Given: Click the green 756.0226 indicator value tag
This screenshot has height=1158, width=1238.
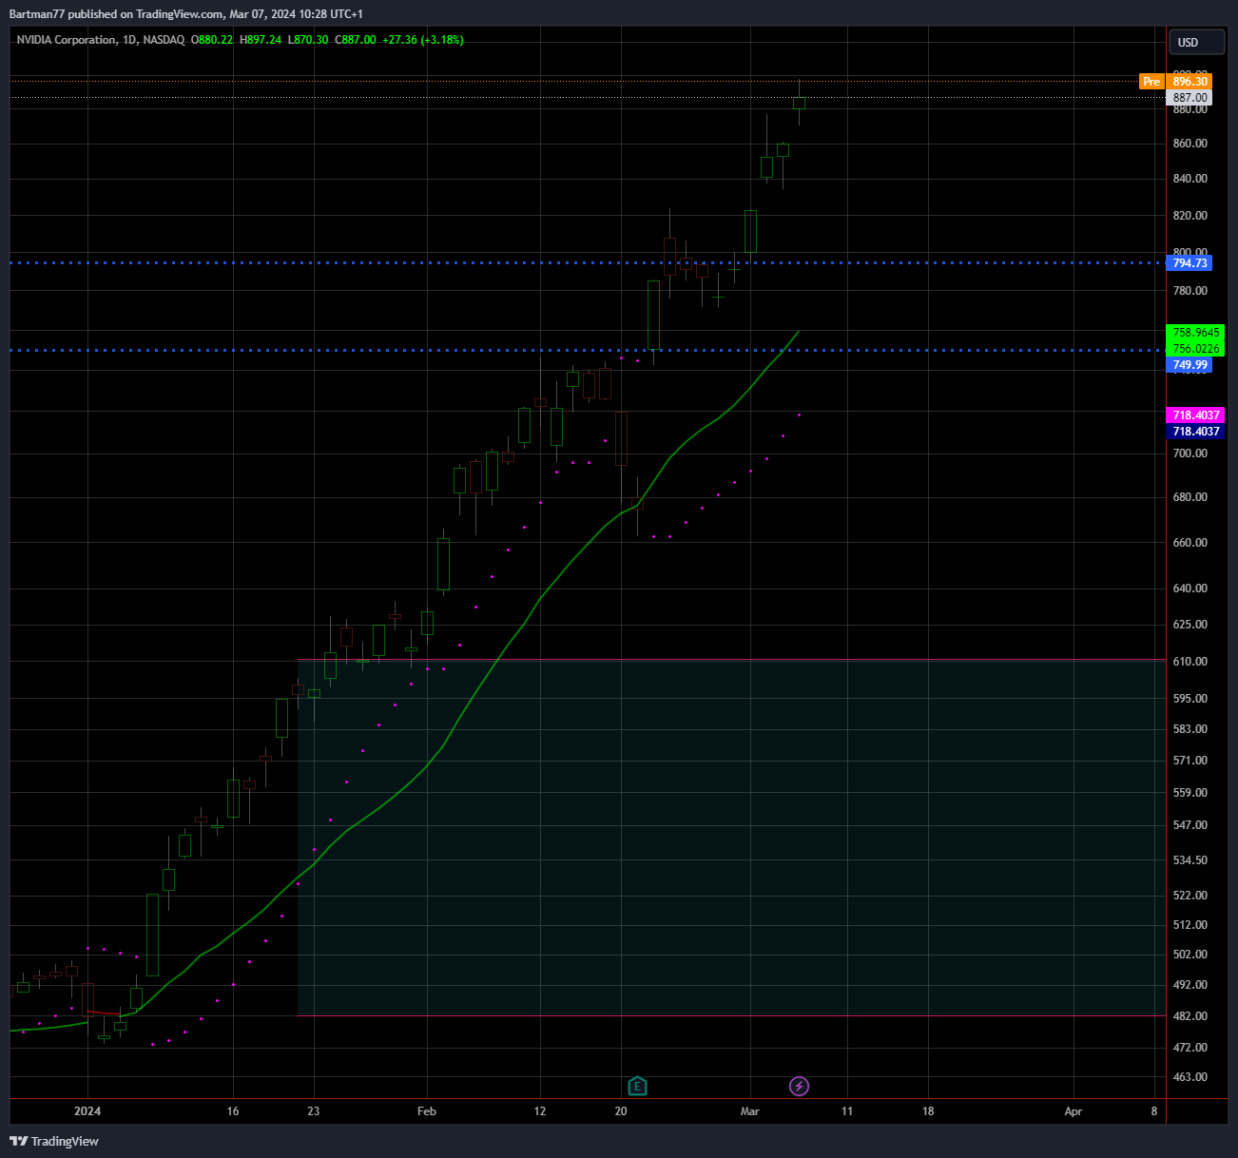Looking at the screenshot, I should (x=1195, y=349).
